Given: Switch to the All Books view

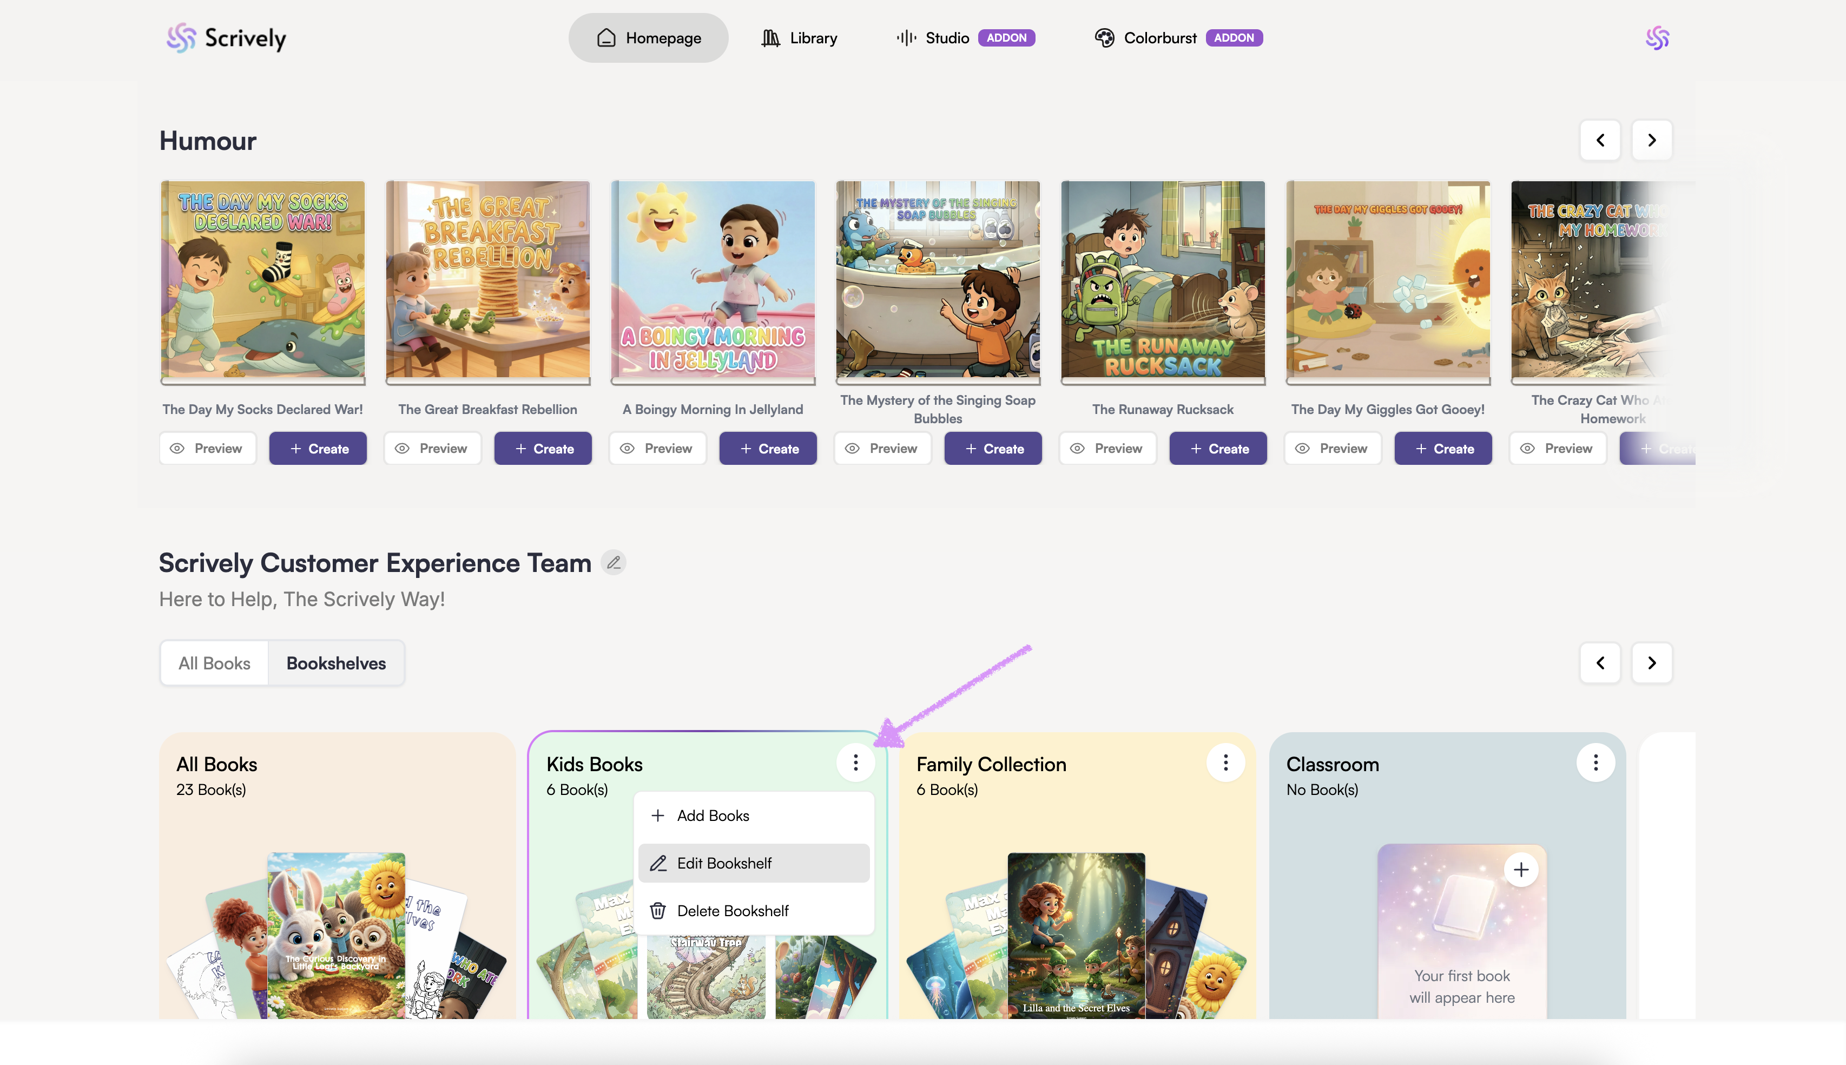Looking at the screenshot, I should pos(214,663).
